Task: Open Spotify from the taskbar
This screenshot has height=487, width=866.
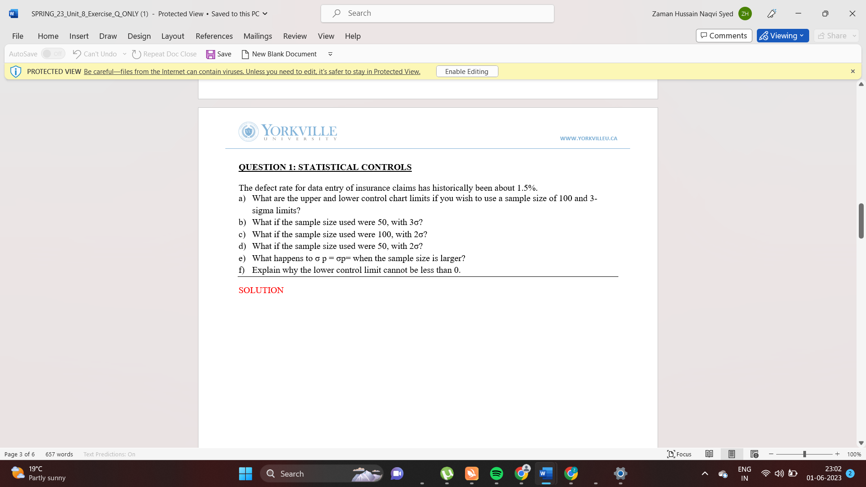Action: click(x=496, y=473)
